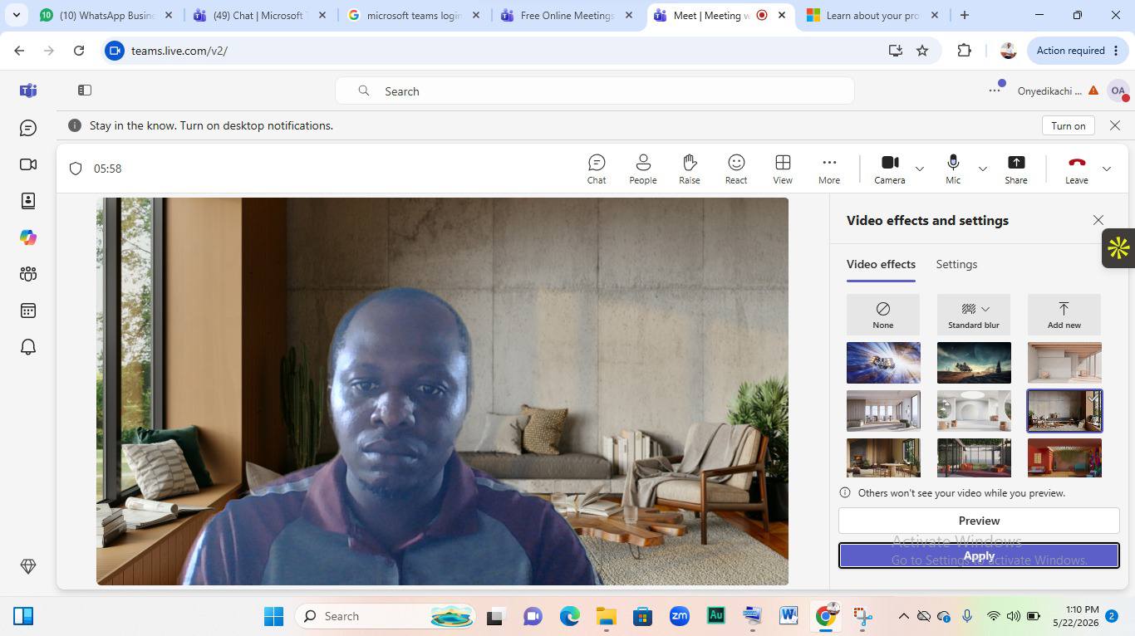Dismiss the desktop notifications banner
Viewport: 1135px width, 636px height.
point(1115,125)
